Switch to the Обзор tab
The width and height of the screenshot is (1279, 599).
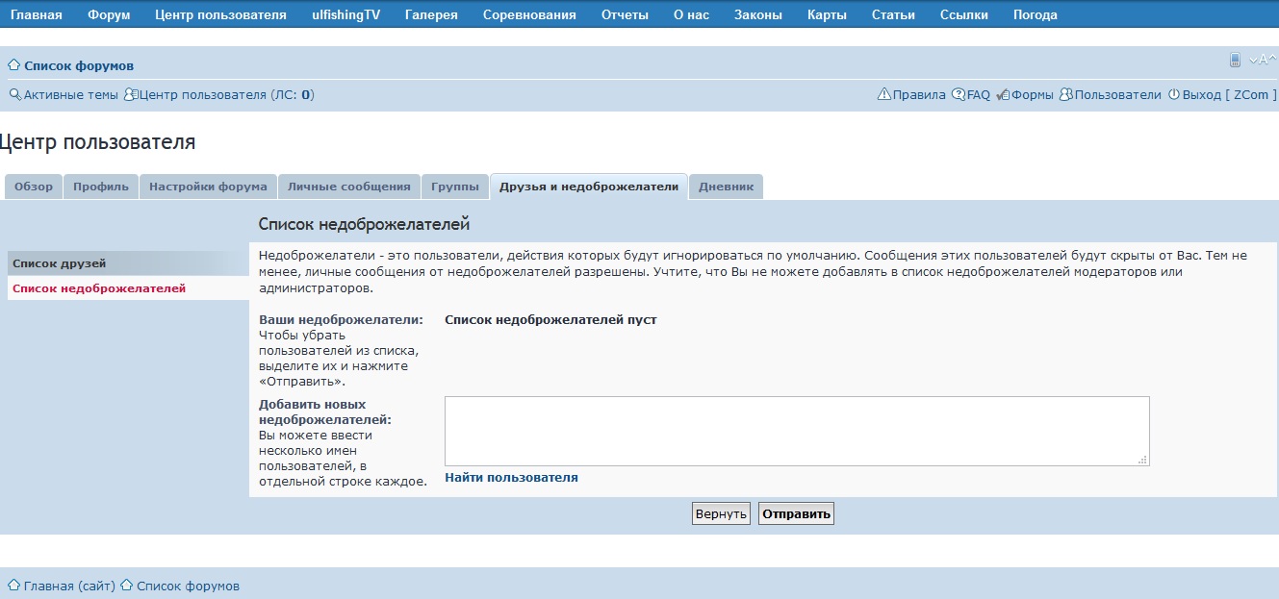click(34, 187)
